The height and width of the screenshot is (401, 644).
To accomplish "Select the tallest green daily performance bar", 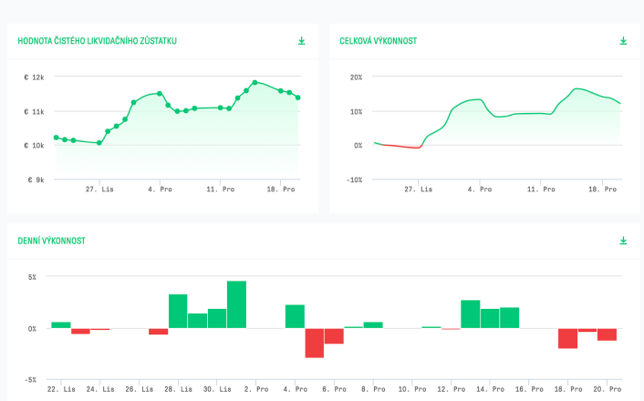I will [x=236, y=304].
